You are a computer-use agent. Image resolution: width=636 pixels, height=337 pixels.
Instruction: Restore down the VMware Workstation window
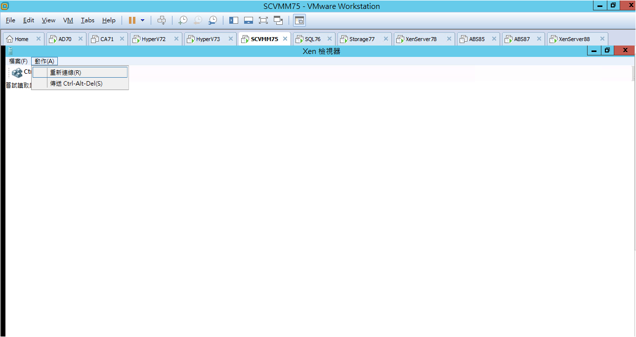[x=613, y=5]
